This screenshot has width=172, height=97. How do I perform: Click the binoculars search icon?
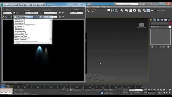(140, 4)
